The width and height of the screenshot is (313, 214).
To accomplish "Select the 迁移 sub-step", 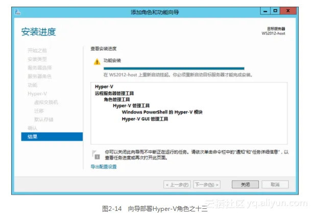I will tap(39, 111).
